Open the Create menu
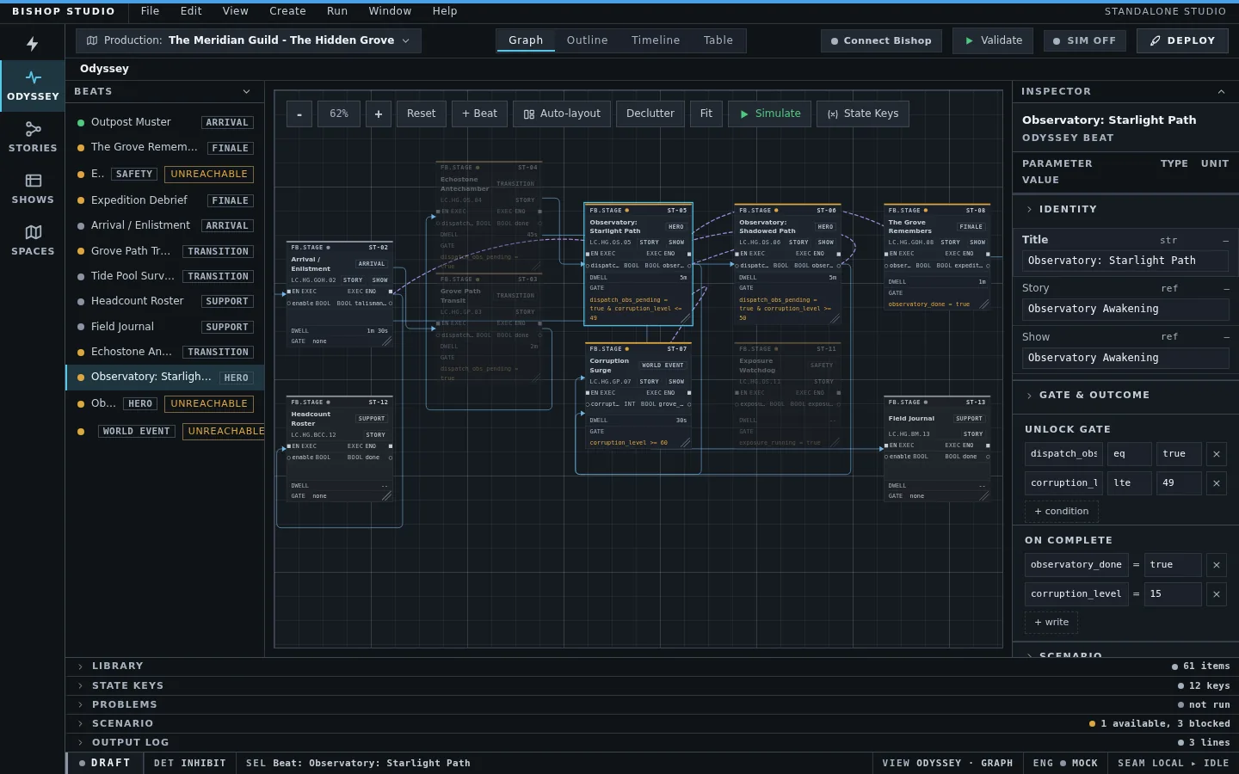 287,11
